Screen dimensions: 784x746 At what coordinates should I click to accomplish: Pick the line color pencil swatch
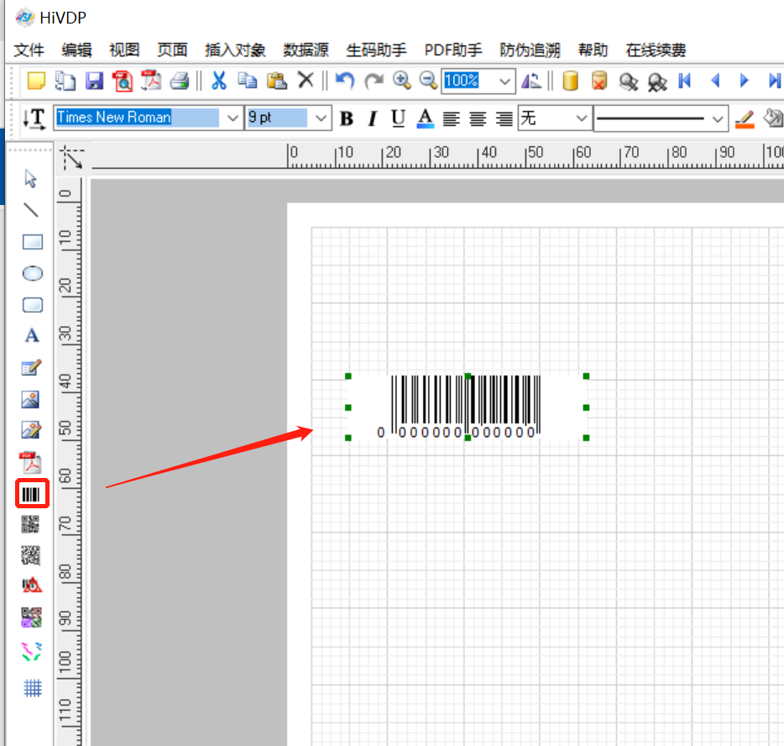pos(745,119)
